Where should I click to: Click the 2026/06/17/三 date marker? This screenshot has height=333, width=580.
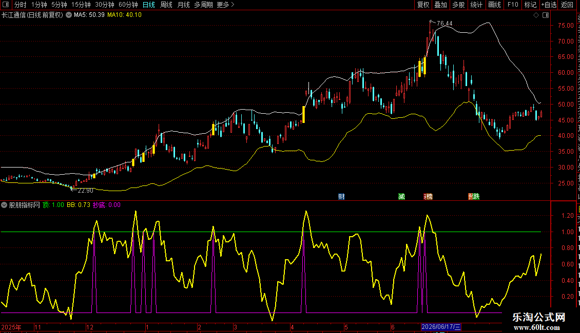pos(441,327)
